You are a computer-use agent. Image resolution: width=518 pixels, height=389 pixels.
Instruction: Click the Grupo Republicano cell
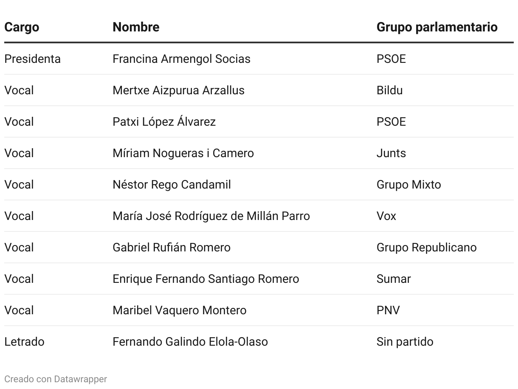coord(426,247)
